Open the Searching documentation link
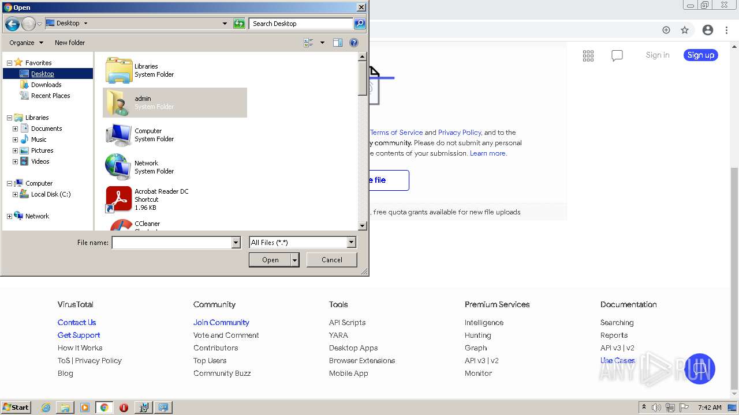Screen dimensions: 739x415 617,323
